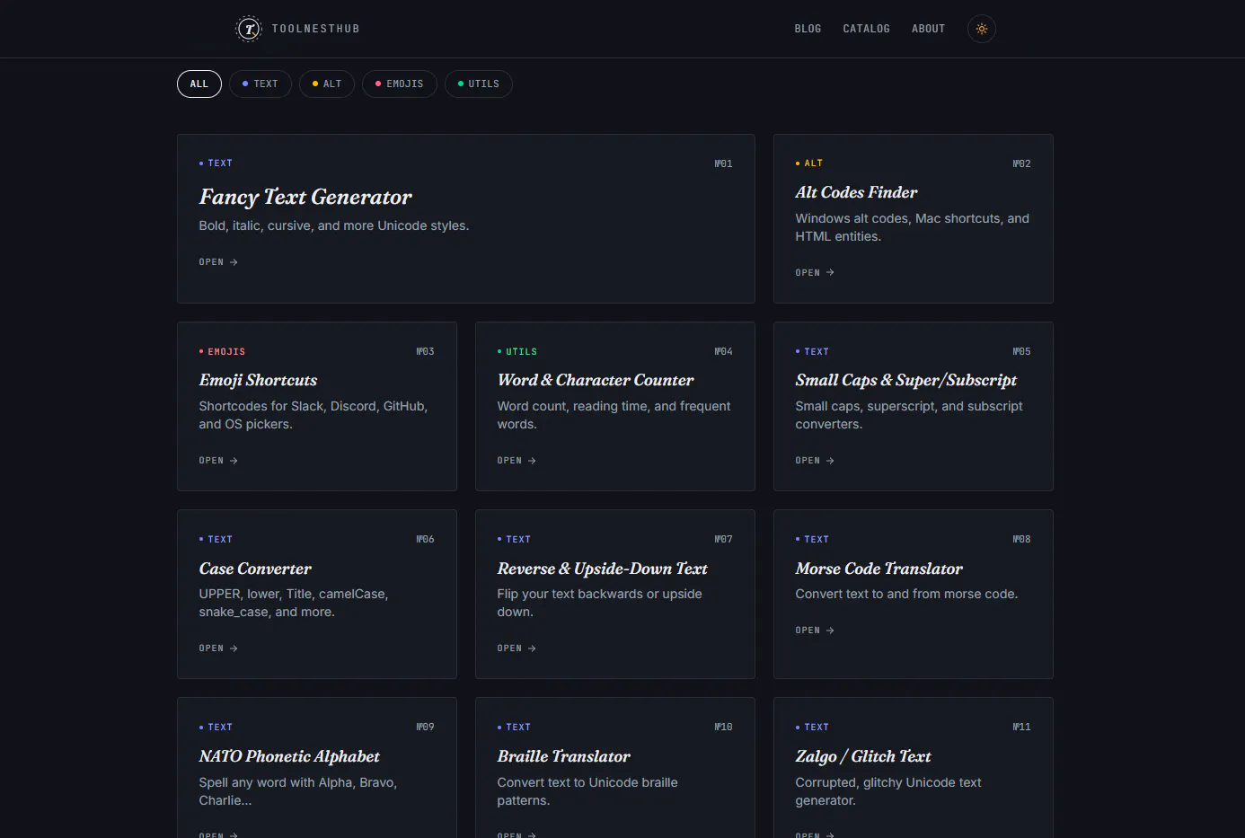Open Small Caps & Super/Subscript title

click(906, 380)
